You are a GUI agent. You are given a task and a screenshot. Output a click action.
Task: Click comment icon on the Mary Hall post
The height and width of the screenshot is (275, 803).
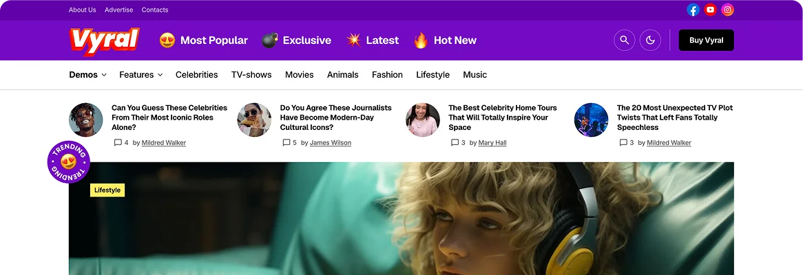(455, 142)
